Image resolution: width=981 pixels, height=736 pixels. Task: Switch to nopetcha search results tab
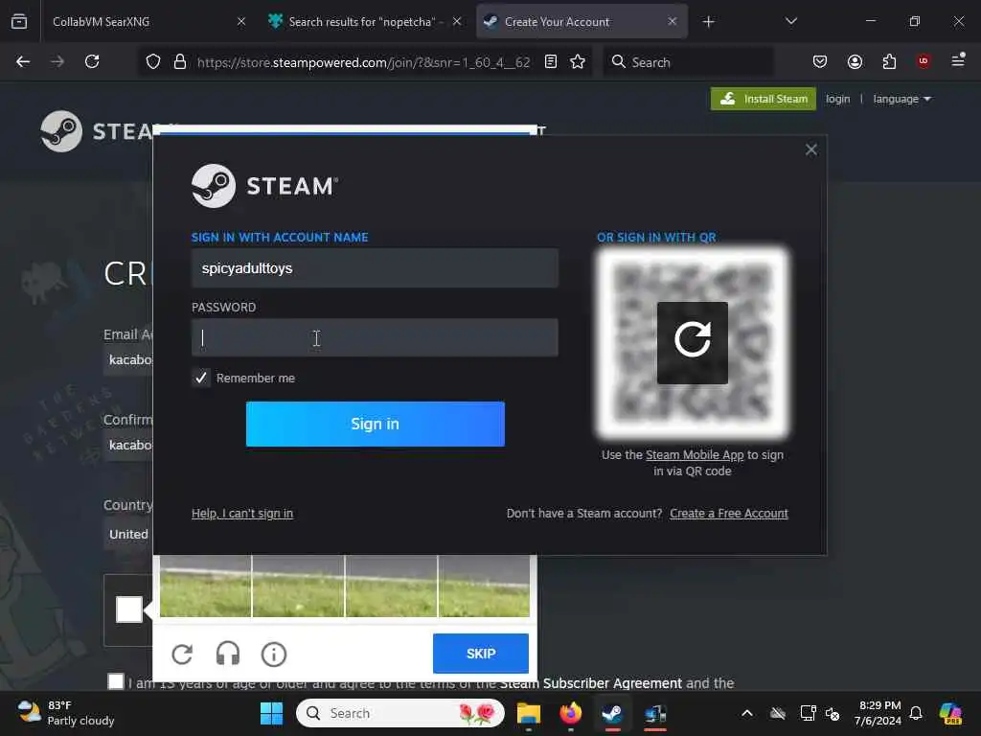pyautogui.click(x=366, y=22)
